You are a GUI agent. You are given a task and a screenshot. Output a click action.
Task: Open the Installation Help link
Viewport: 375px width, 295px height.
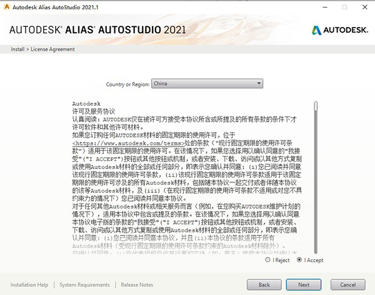pyautogui.click(x=29, y=284)
